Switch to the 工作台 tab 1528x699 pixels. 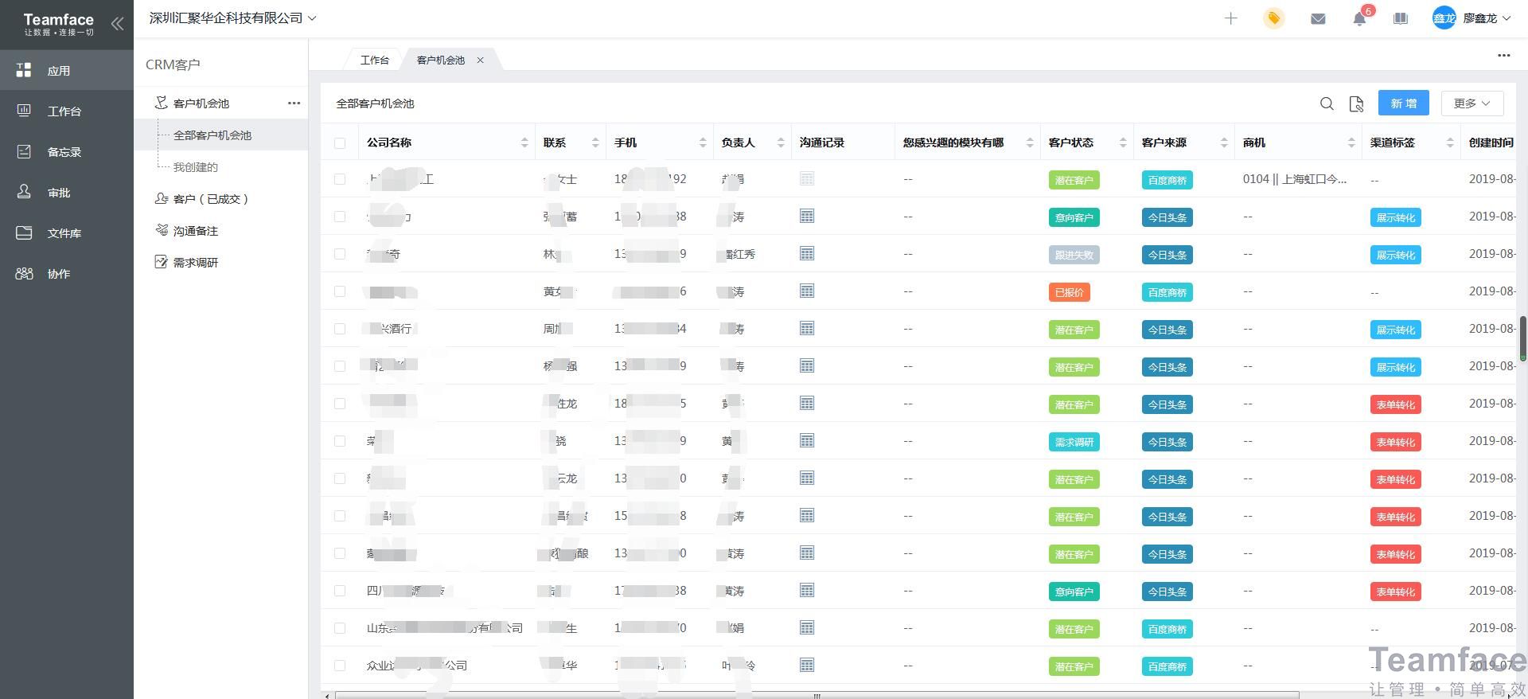click(x=374, y=61)
